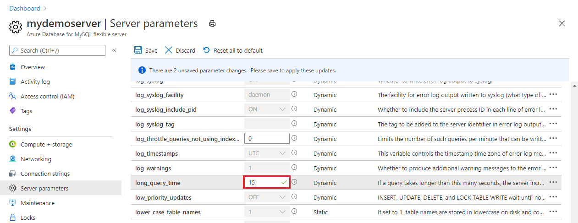Open ellipsis menu for log_warnings row

[553, 168]
